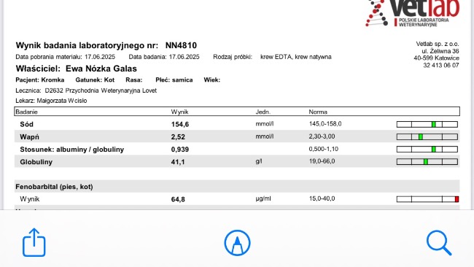Open the Markup pen tool

coord(237,243)
